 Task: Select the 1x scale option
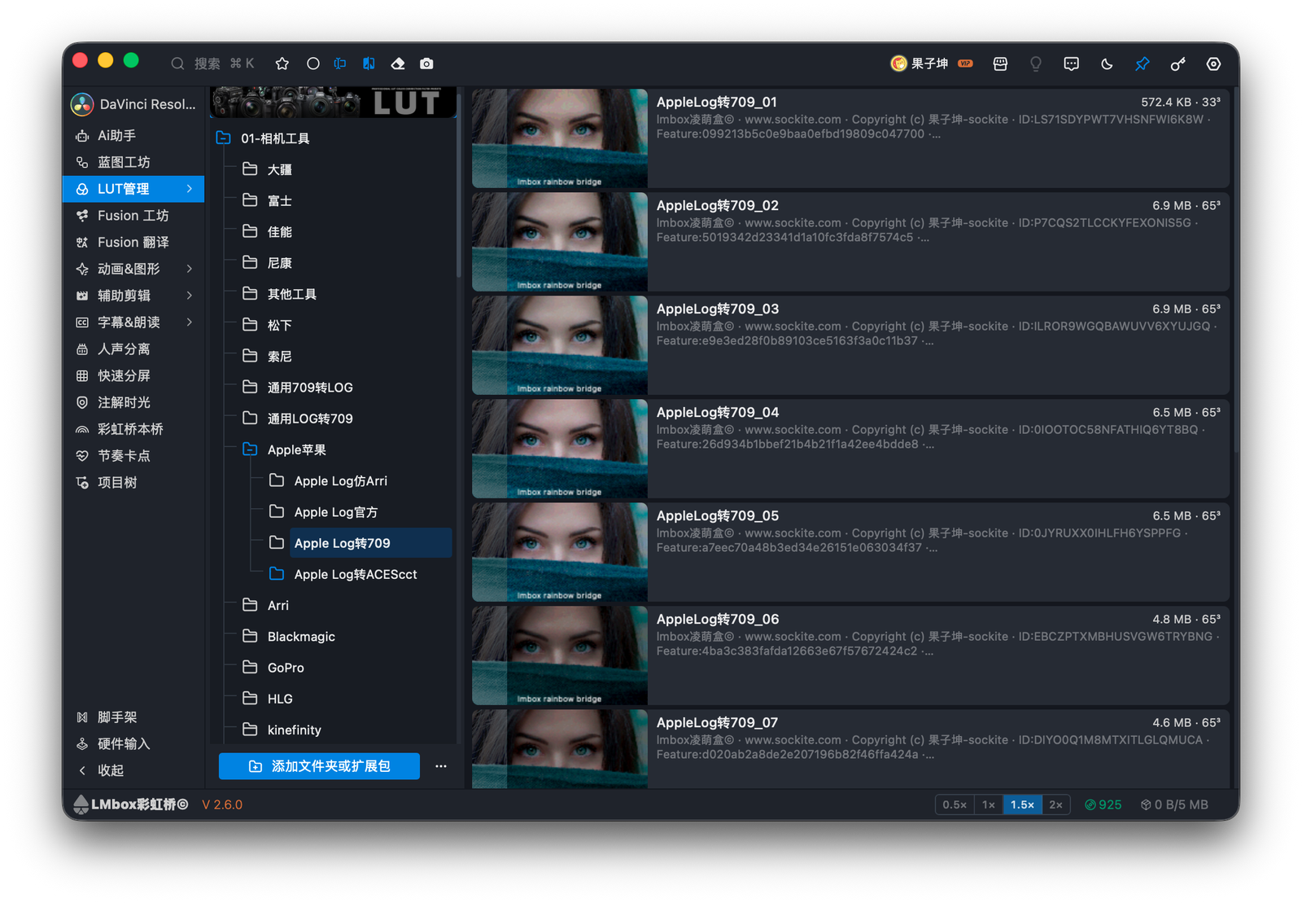989,804
